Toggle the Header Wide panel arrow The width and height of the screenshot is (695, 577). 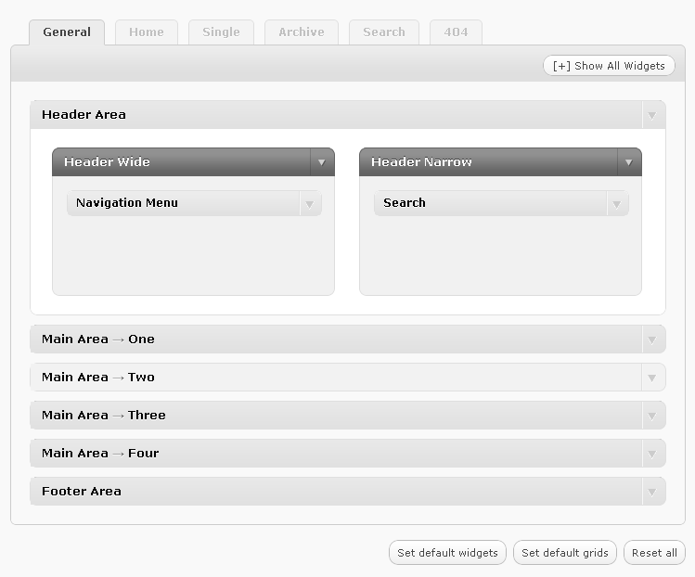coord(322,162)
